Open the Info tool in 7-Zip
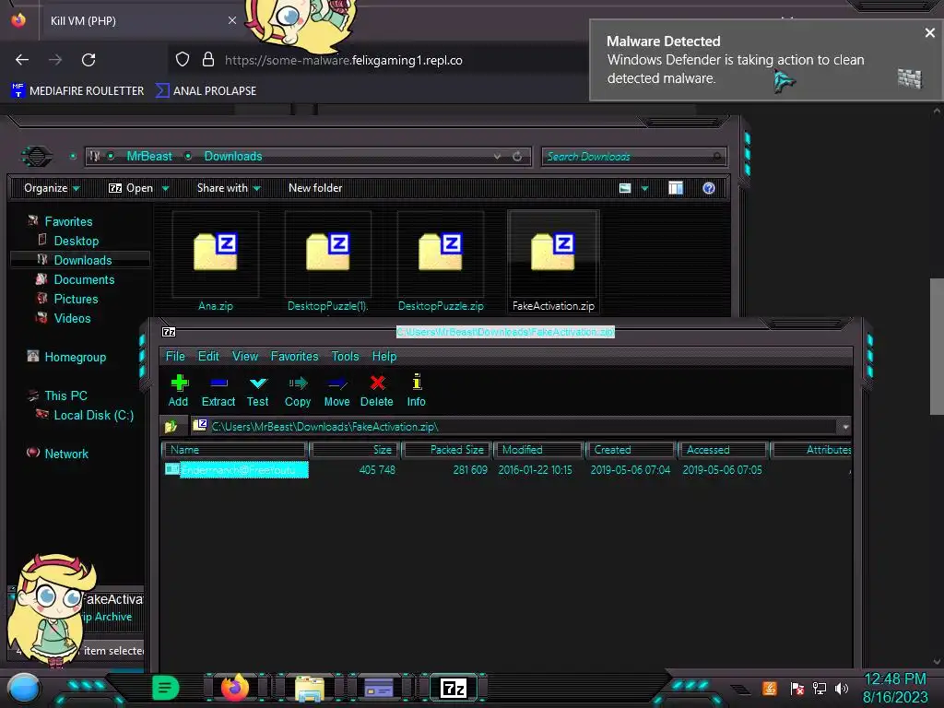The height and width of the screenshot is (708, 944). 416,390
